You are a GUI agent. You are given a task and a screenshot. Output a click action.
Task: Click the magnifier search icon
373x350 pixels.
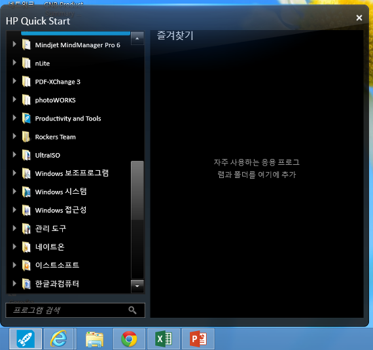pos(132,310)
